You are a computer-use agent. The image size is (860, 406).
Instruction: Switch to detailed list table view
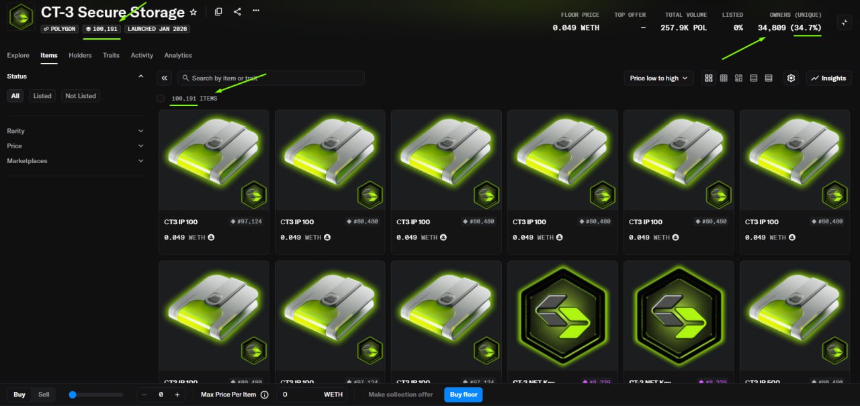click(x=769, y=78)
